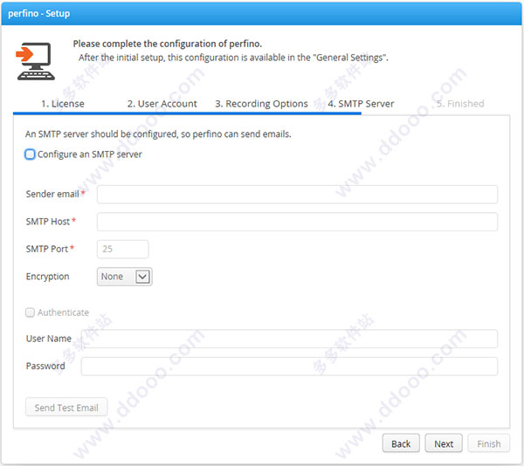Focus the Sender email input field

[x=297, y=195]
